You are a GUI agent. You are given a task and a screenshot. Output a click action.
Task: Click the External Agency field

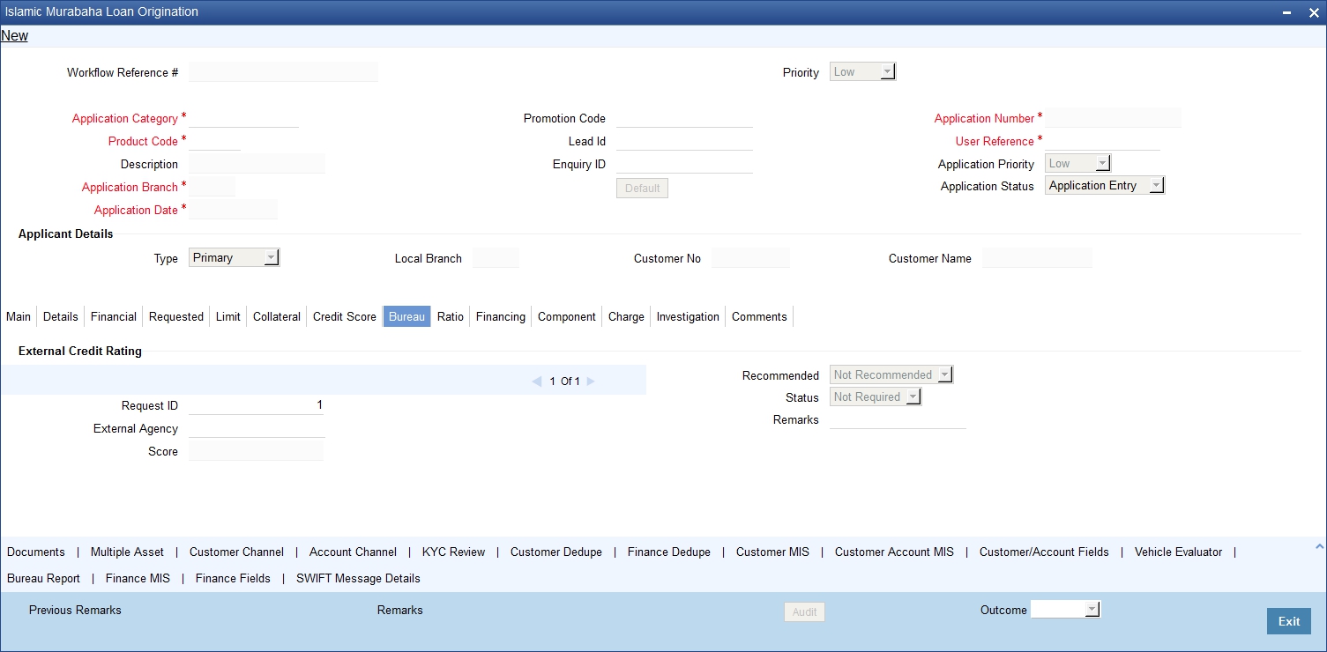(x=257, y=428)
